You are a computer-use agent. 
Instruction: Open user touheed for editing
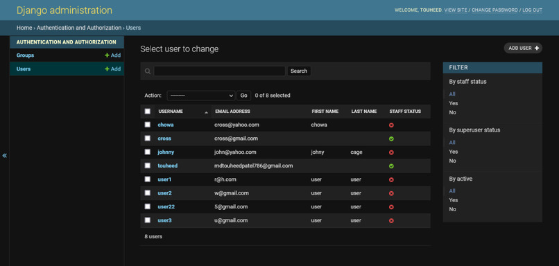(168, 166)
